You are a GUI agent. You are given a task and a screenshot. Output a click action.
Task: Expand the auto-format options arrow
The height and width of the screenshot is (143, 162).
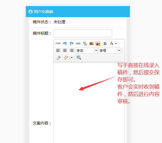(x=71, y=58)
